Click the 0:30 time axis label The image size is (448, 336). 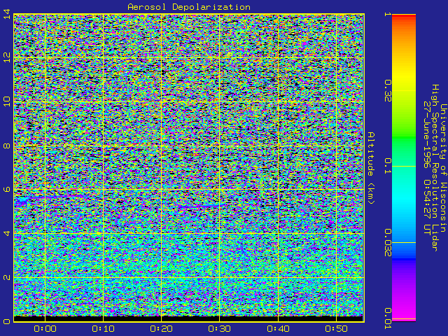(219, 329)
